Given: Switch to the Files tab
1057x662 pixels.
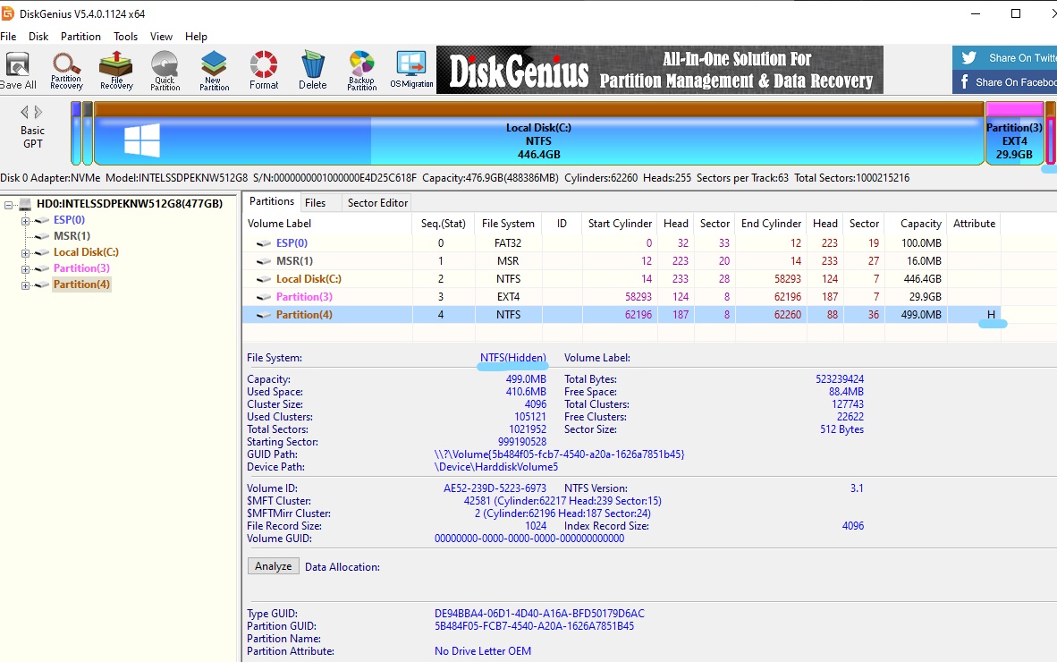Looking at the screenshot, I should point(315,203).
